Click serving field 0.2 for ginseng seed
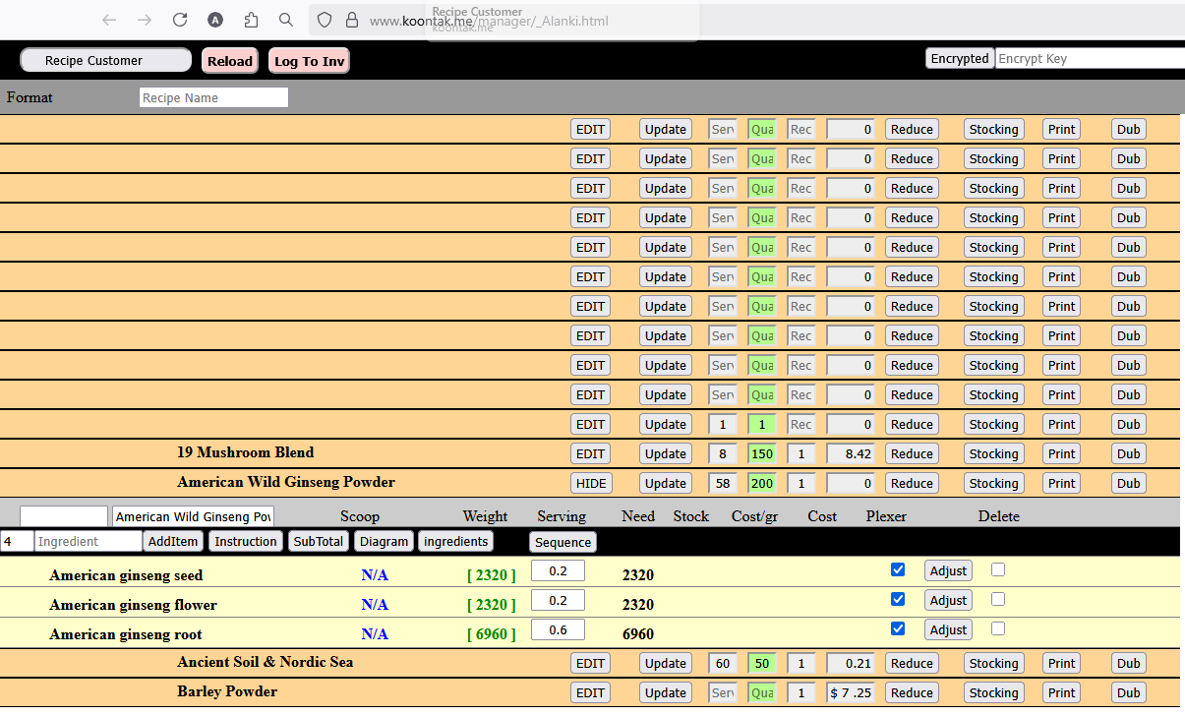This screenshot has height=716, width=1185. (x=558, y=570)
